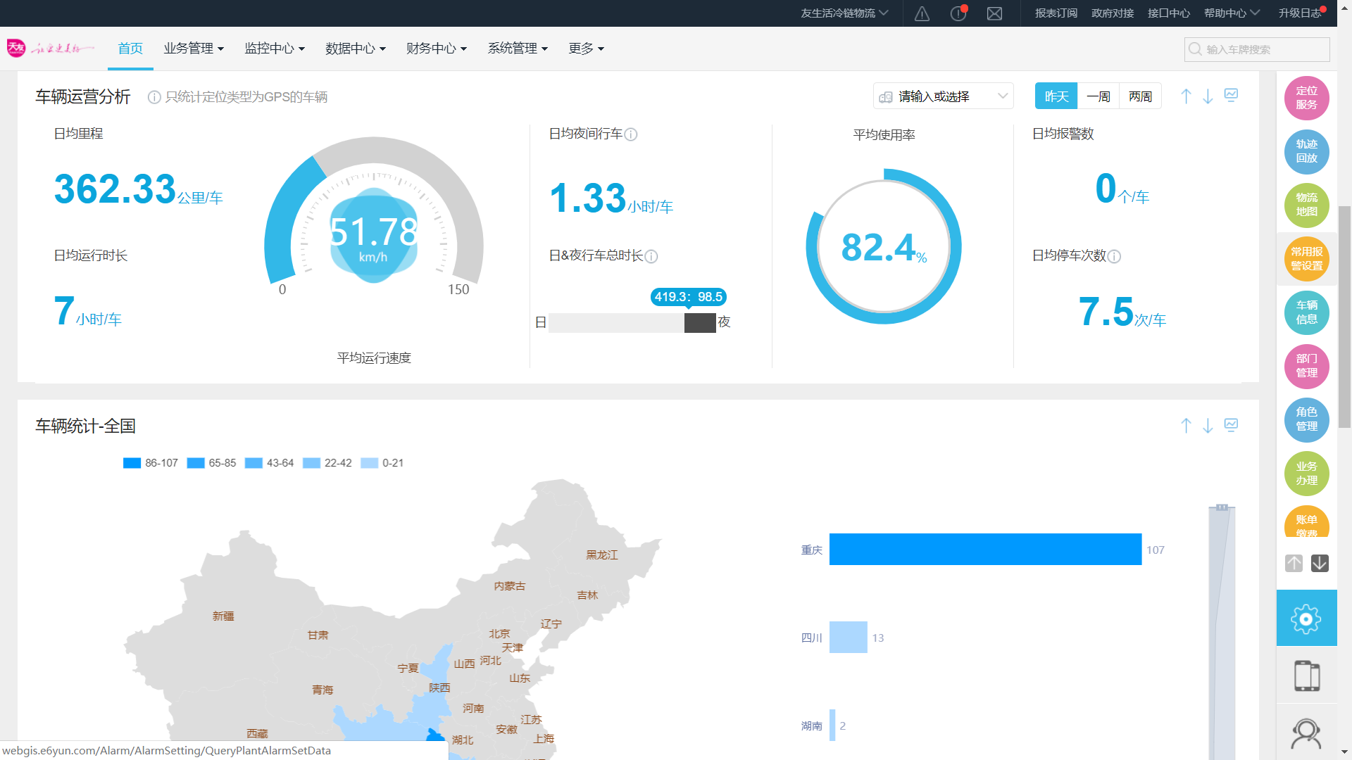Select the 两周 time range
Screen dimensions: 1352x760
(x=1140, y=96)
